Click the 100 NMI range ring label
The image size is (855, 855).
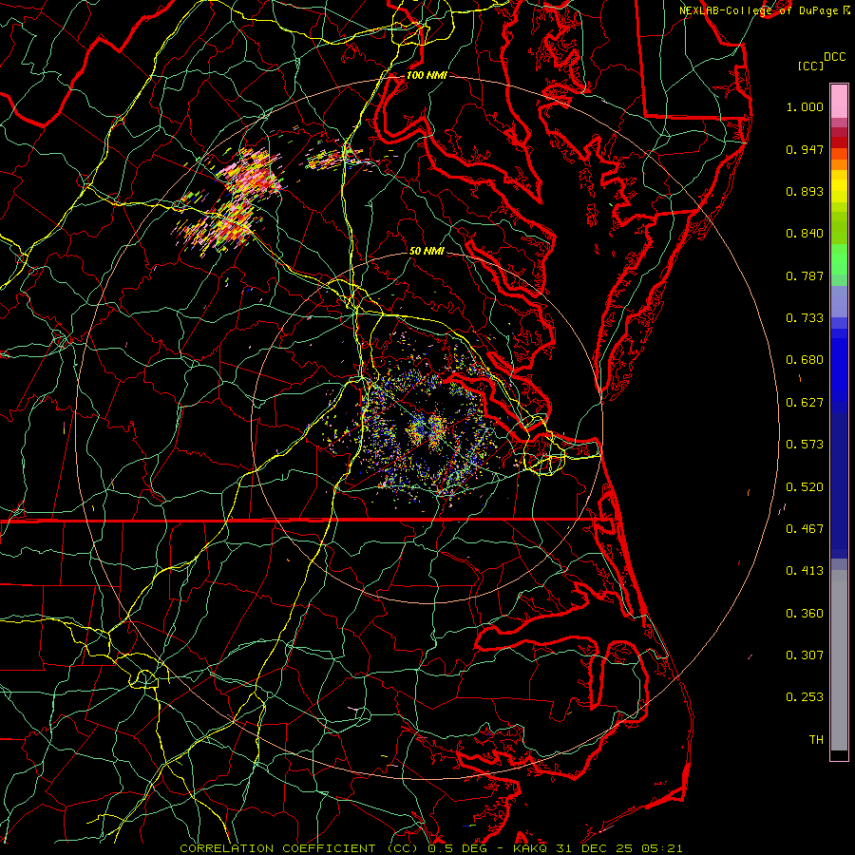pyautogui.click(x=427, y=75)
